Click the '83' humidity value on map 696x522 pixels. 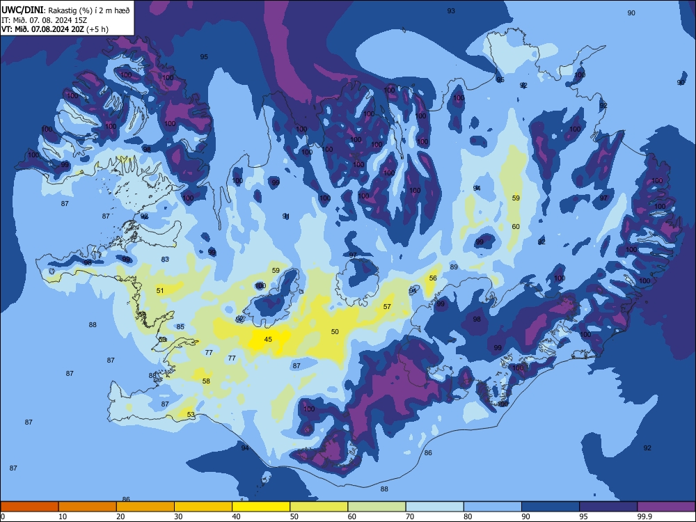click(165, 259)
